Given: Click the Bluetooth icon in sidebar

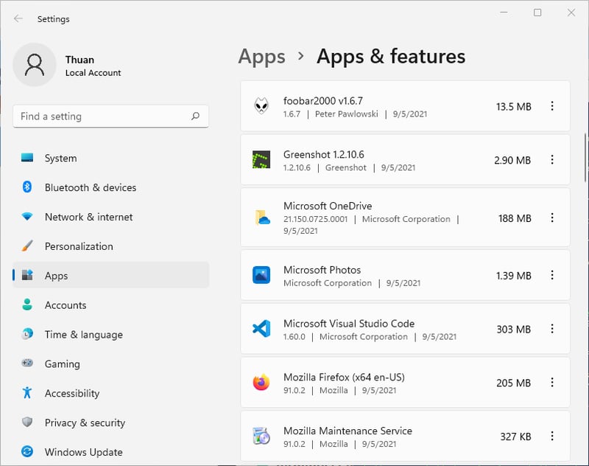Looking at the screenshot, I should pyautogui.click(x=27, y=187).
